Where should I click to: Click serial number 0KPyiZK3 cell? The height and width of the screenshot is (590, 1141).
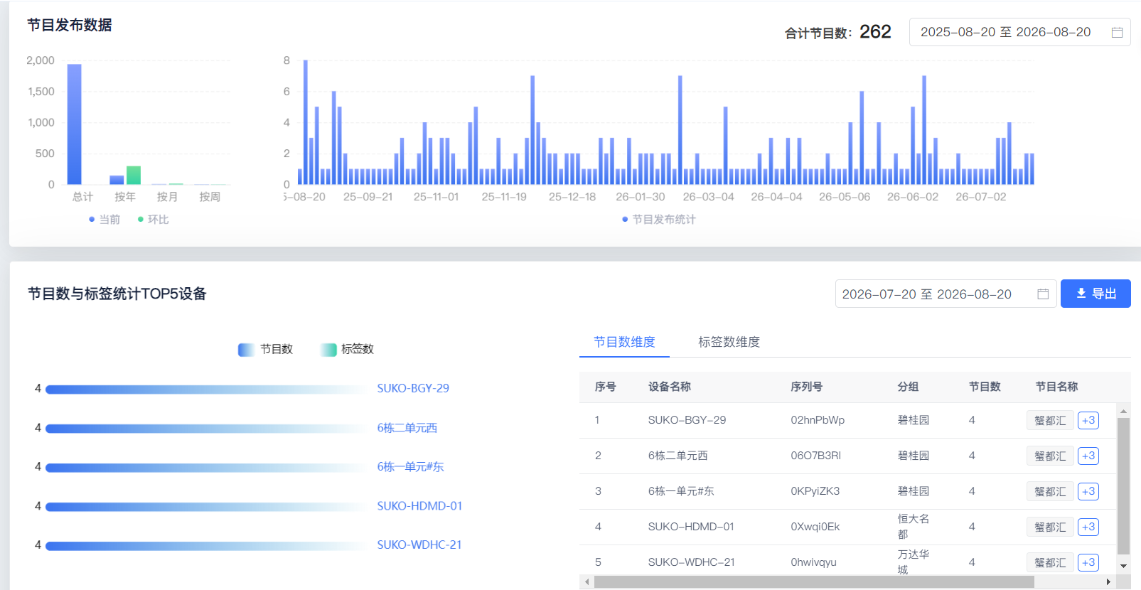[x=815, y=491]
